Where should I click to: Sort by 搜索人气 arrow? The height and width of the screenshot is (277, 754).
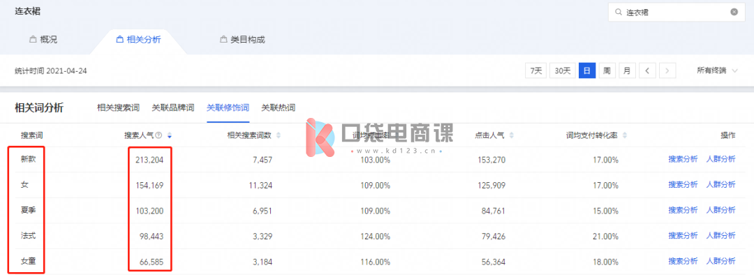pyautogui.click(x=169, y=136)
